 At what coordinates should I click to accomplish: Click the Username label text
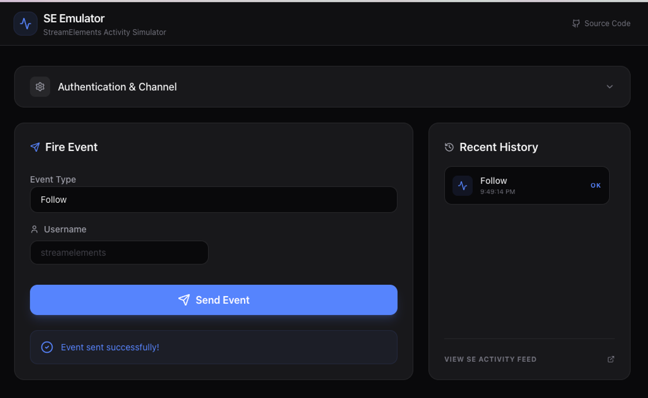point(65,229)
